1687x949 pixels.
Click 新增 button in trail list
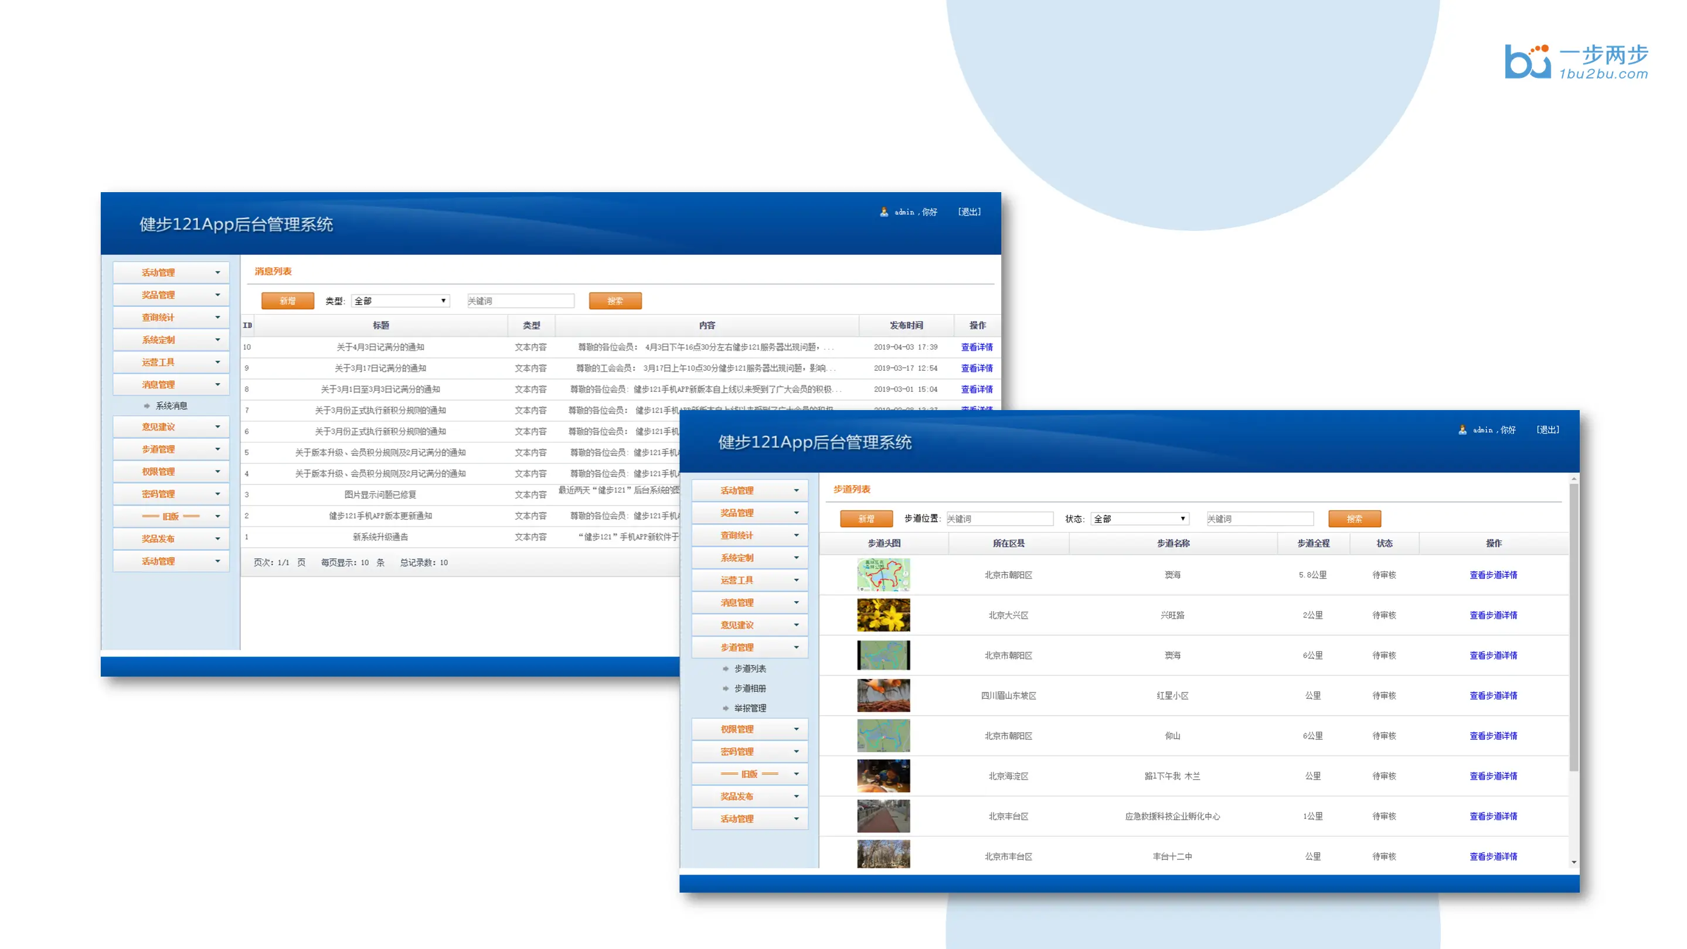pyautogui.click(x=866, y=518)
